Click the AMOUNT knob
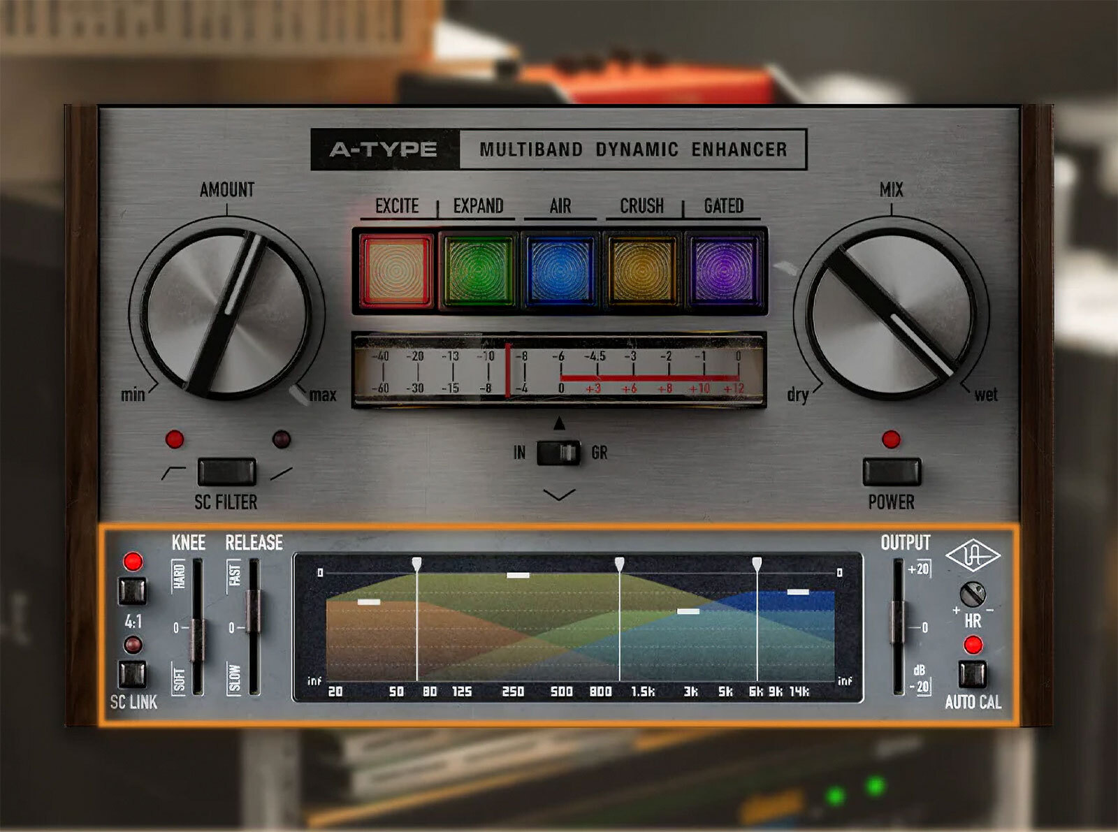 tap(226, 312)
